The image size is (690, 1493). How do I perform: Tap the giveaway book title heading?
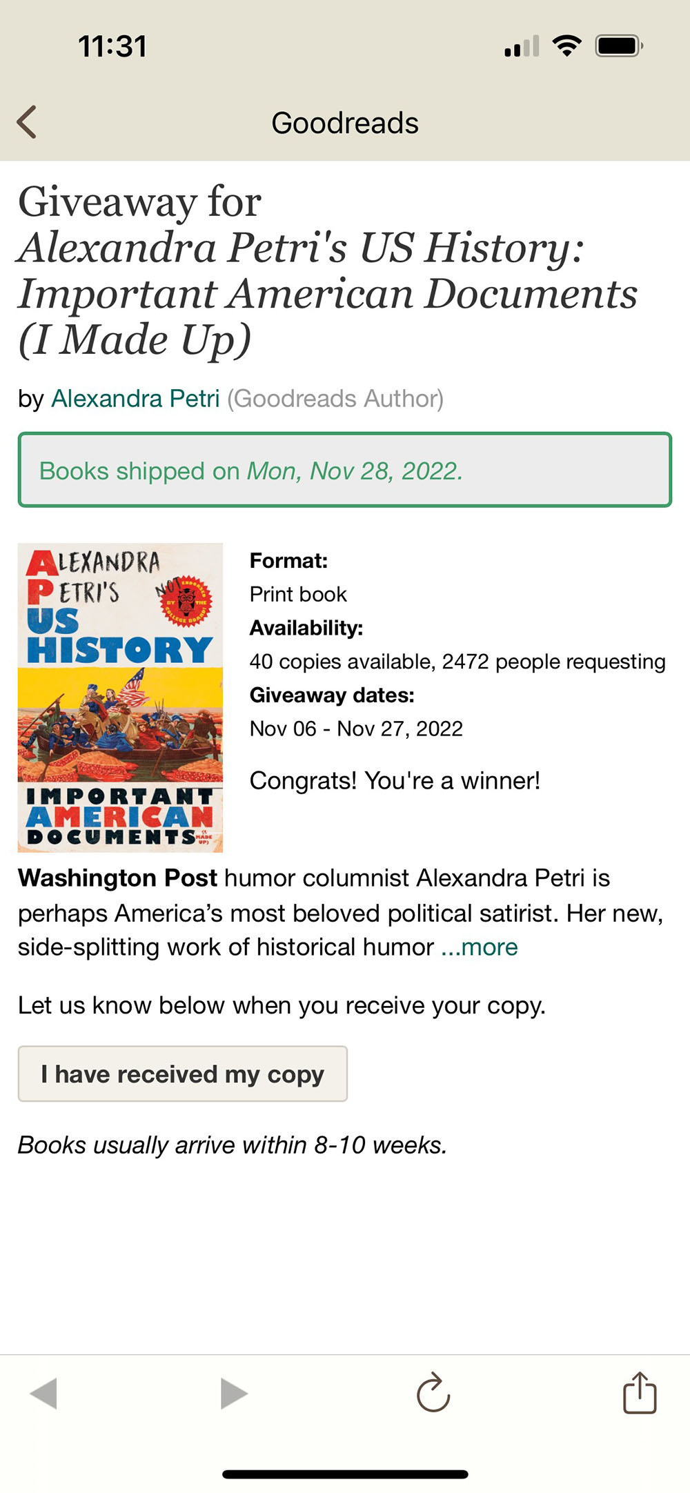pyautogui.click(x=328, y=270)
